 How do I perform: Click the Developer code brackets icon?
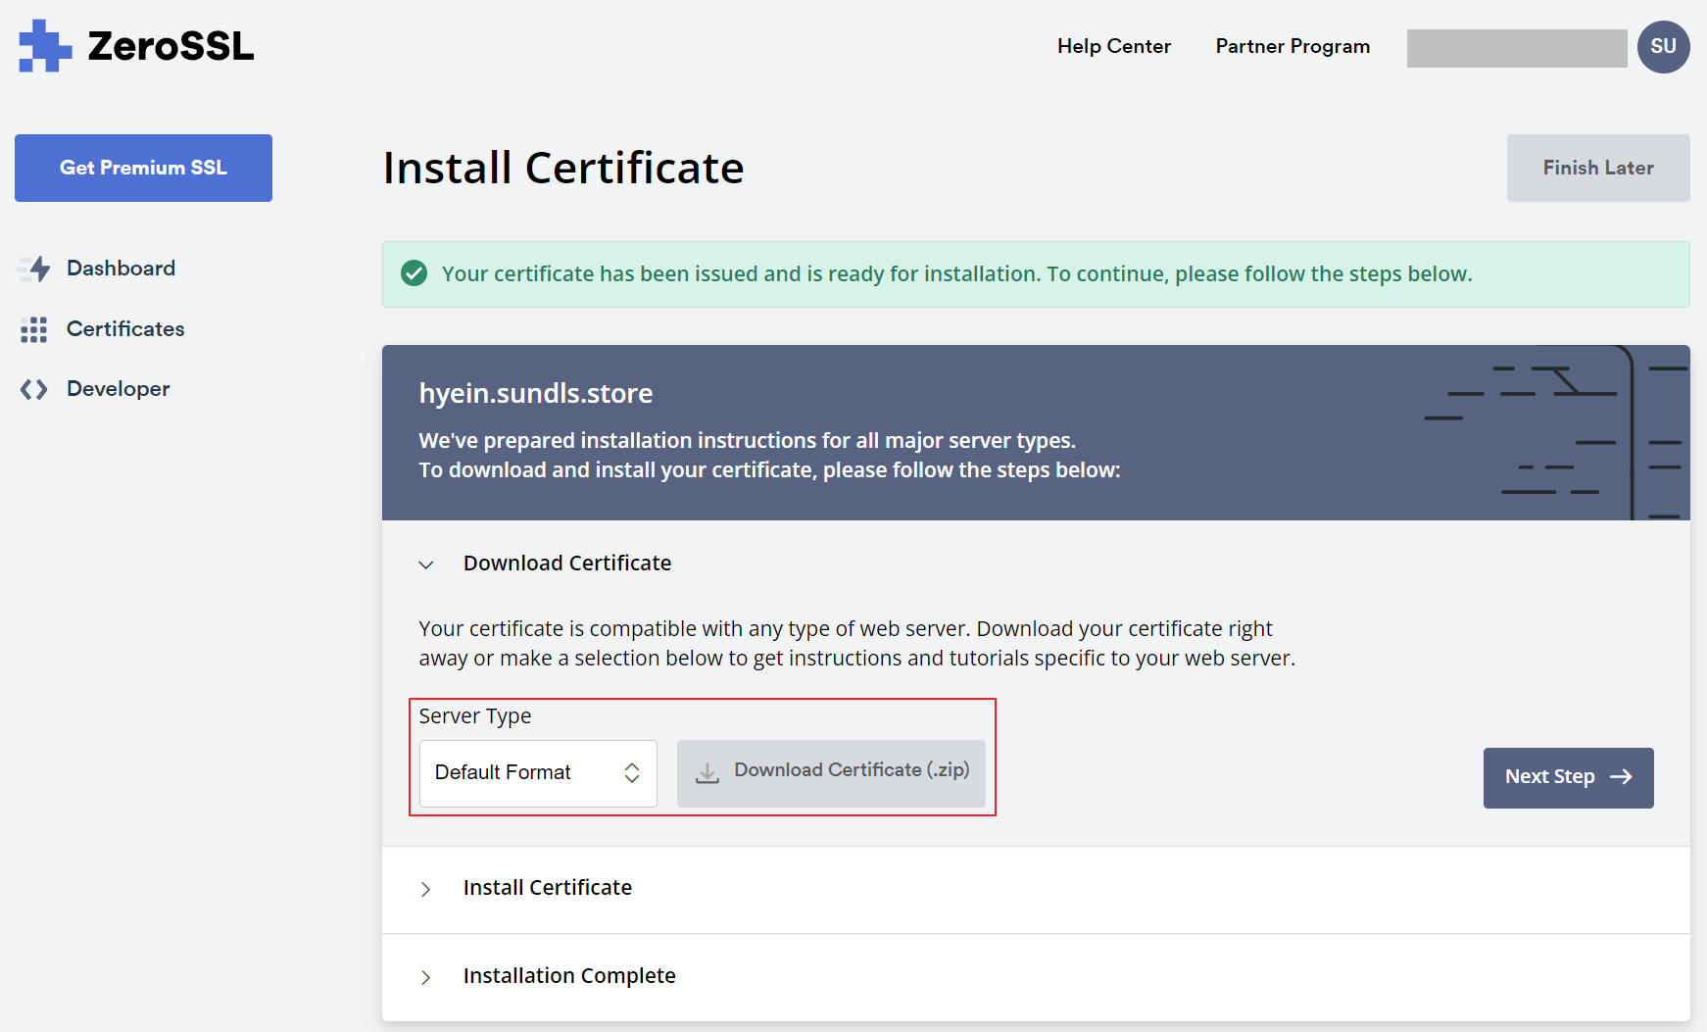34,389
